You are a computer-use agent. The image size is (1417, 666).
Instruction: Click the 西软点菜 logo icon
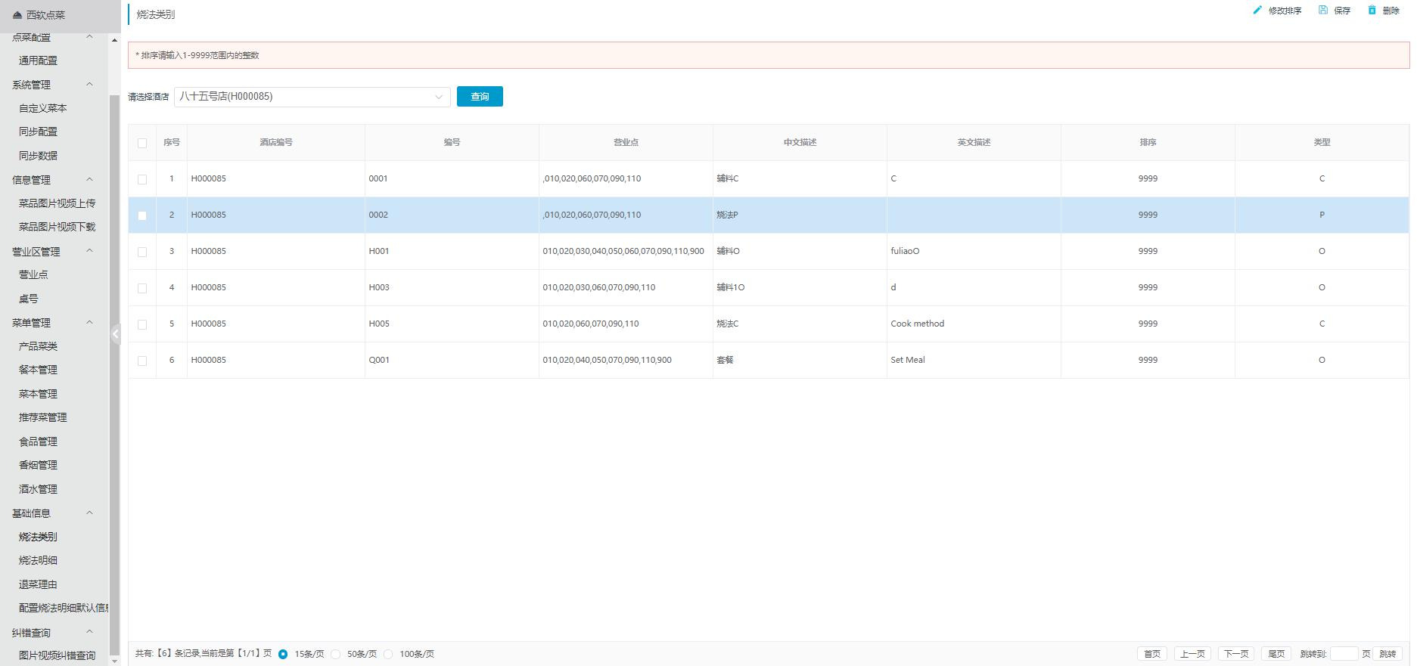point(17,15)
